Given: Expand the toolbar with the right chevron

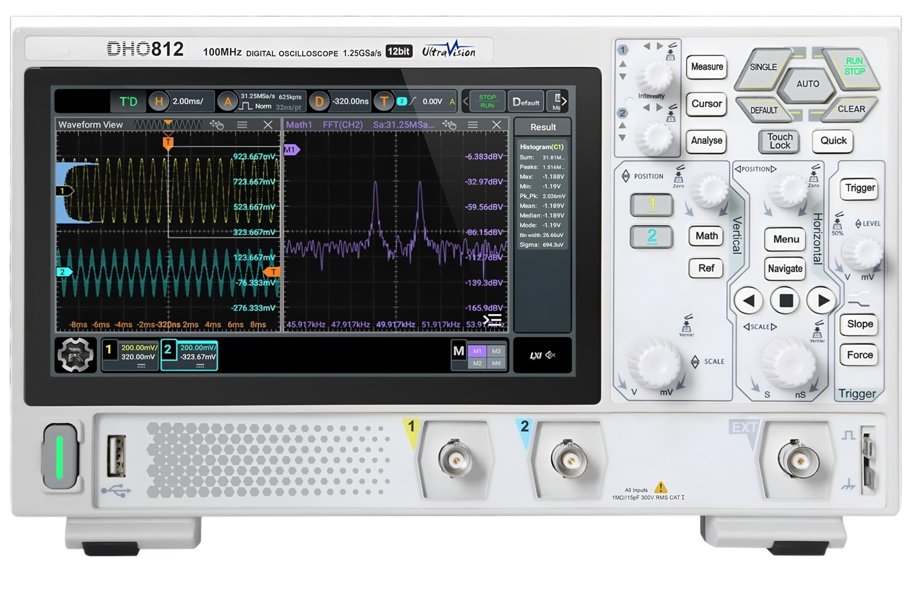Looking at the screenshot, I should coord(564,101).
